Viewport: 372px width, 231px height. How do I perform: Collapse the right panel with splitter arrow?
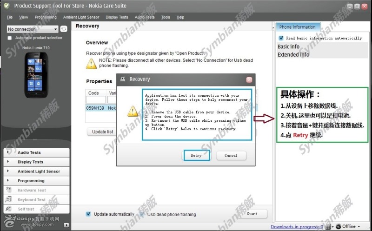[273, 28]
